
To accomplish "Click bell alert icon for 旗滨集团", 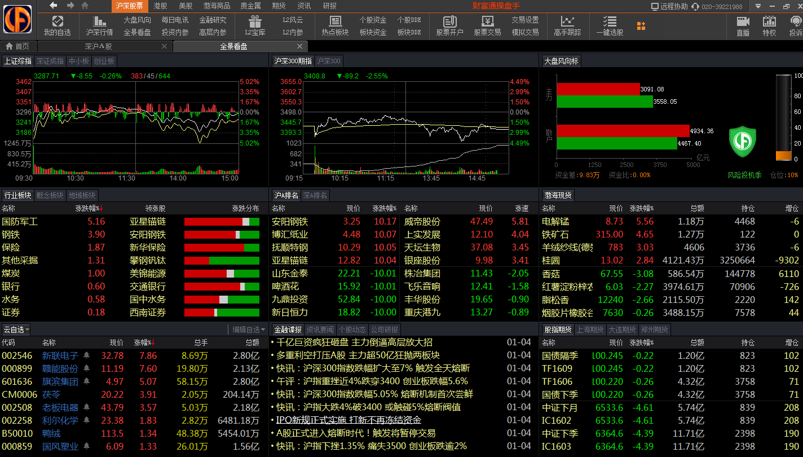I will [86, 381].
